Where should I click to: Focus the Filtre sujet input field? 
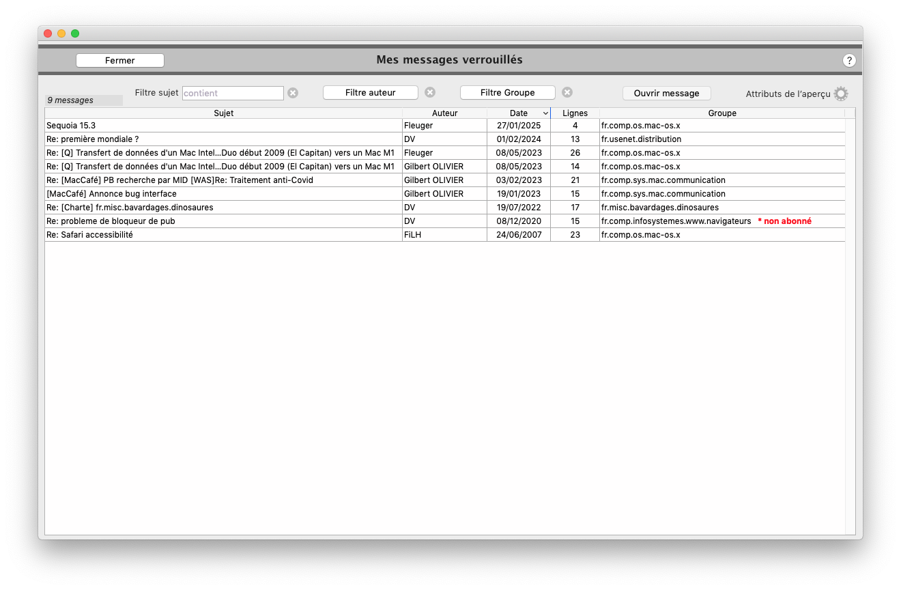click(233, 93)
